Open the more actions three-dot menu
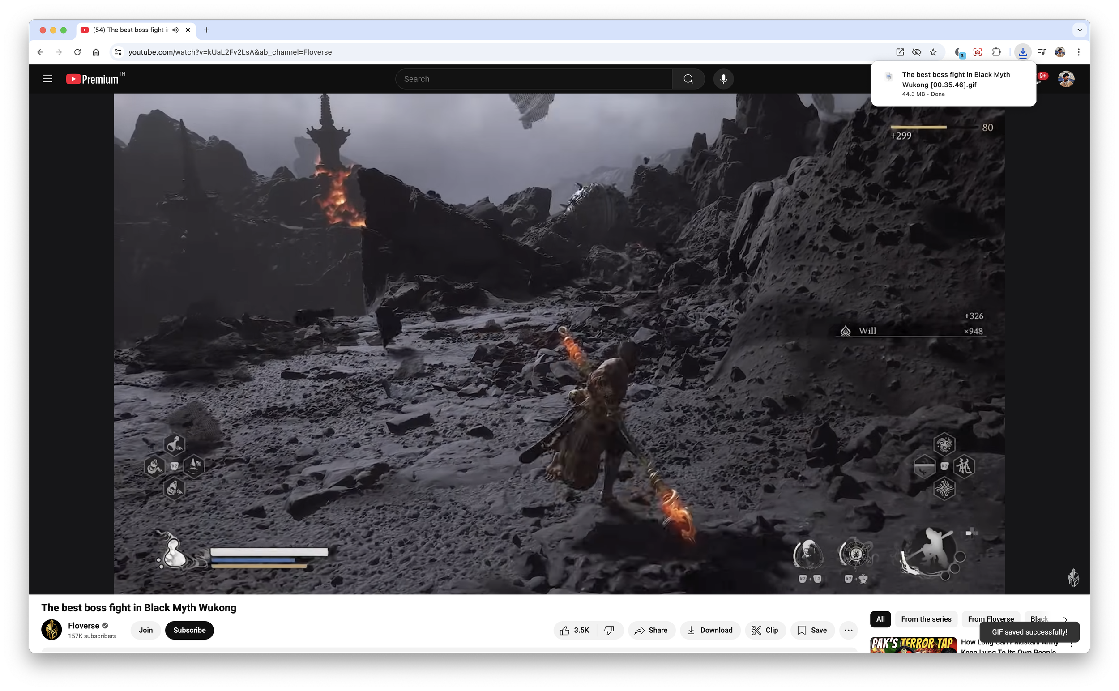Viewport: 1119px width, 691px height. click(848, 630)
